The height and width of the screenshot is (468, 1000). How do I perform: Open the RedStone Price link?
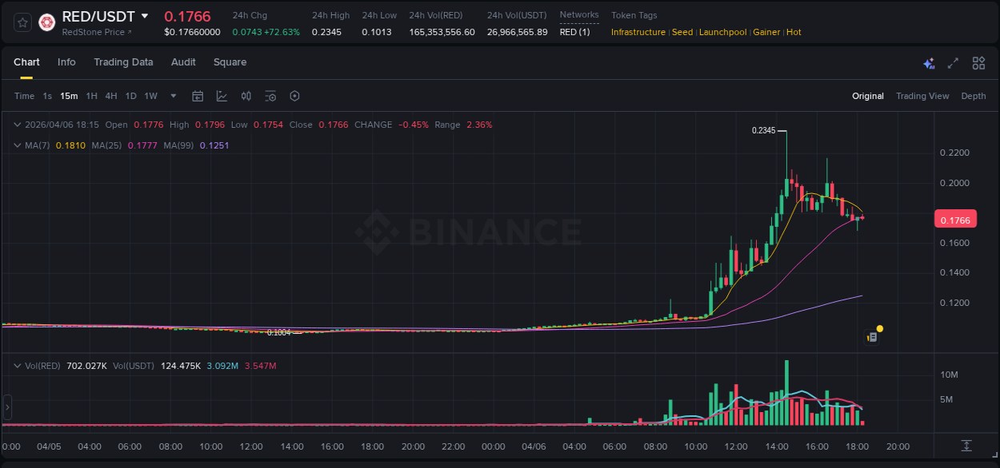point(97,32)
